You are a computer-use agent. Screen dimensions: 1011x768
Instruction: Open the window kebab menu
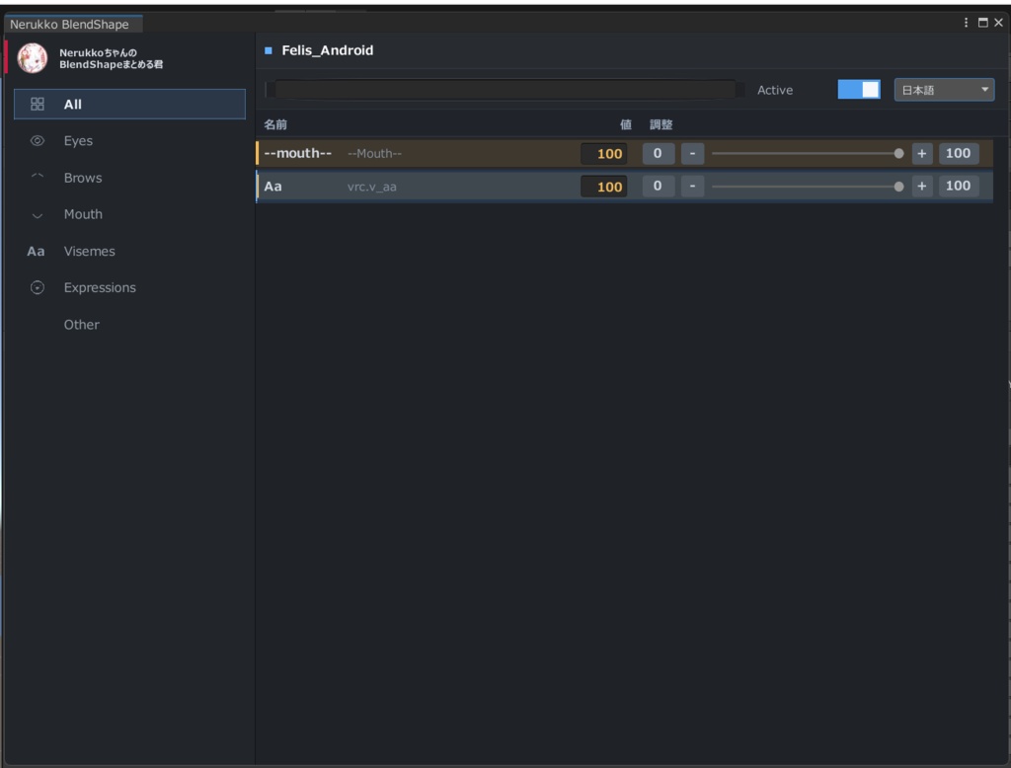(x=966, y=23)
